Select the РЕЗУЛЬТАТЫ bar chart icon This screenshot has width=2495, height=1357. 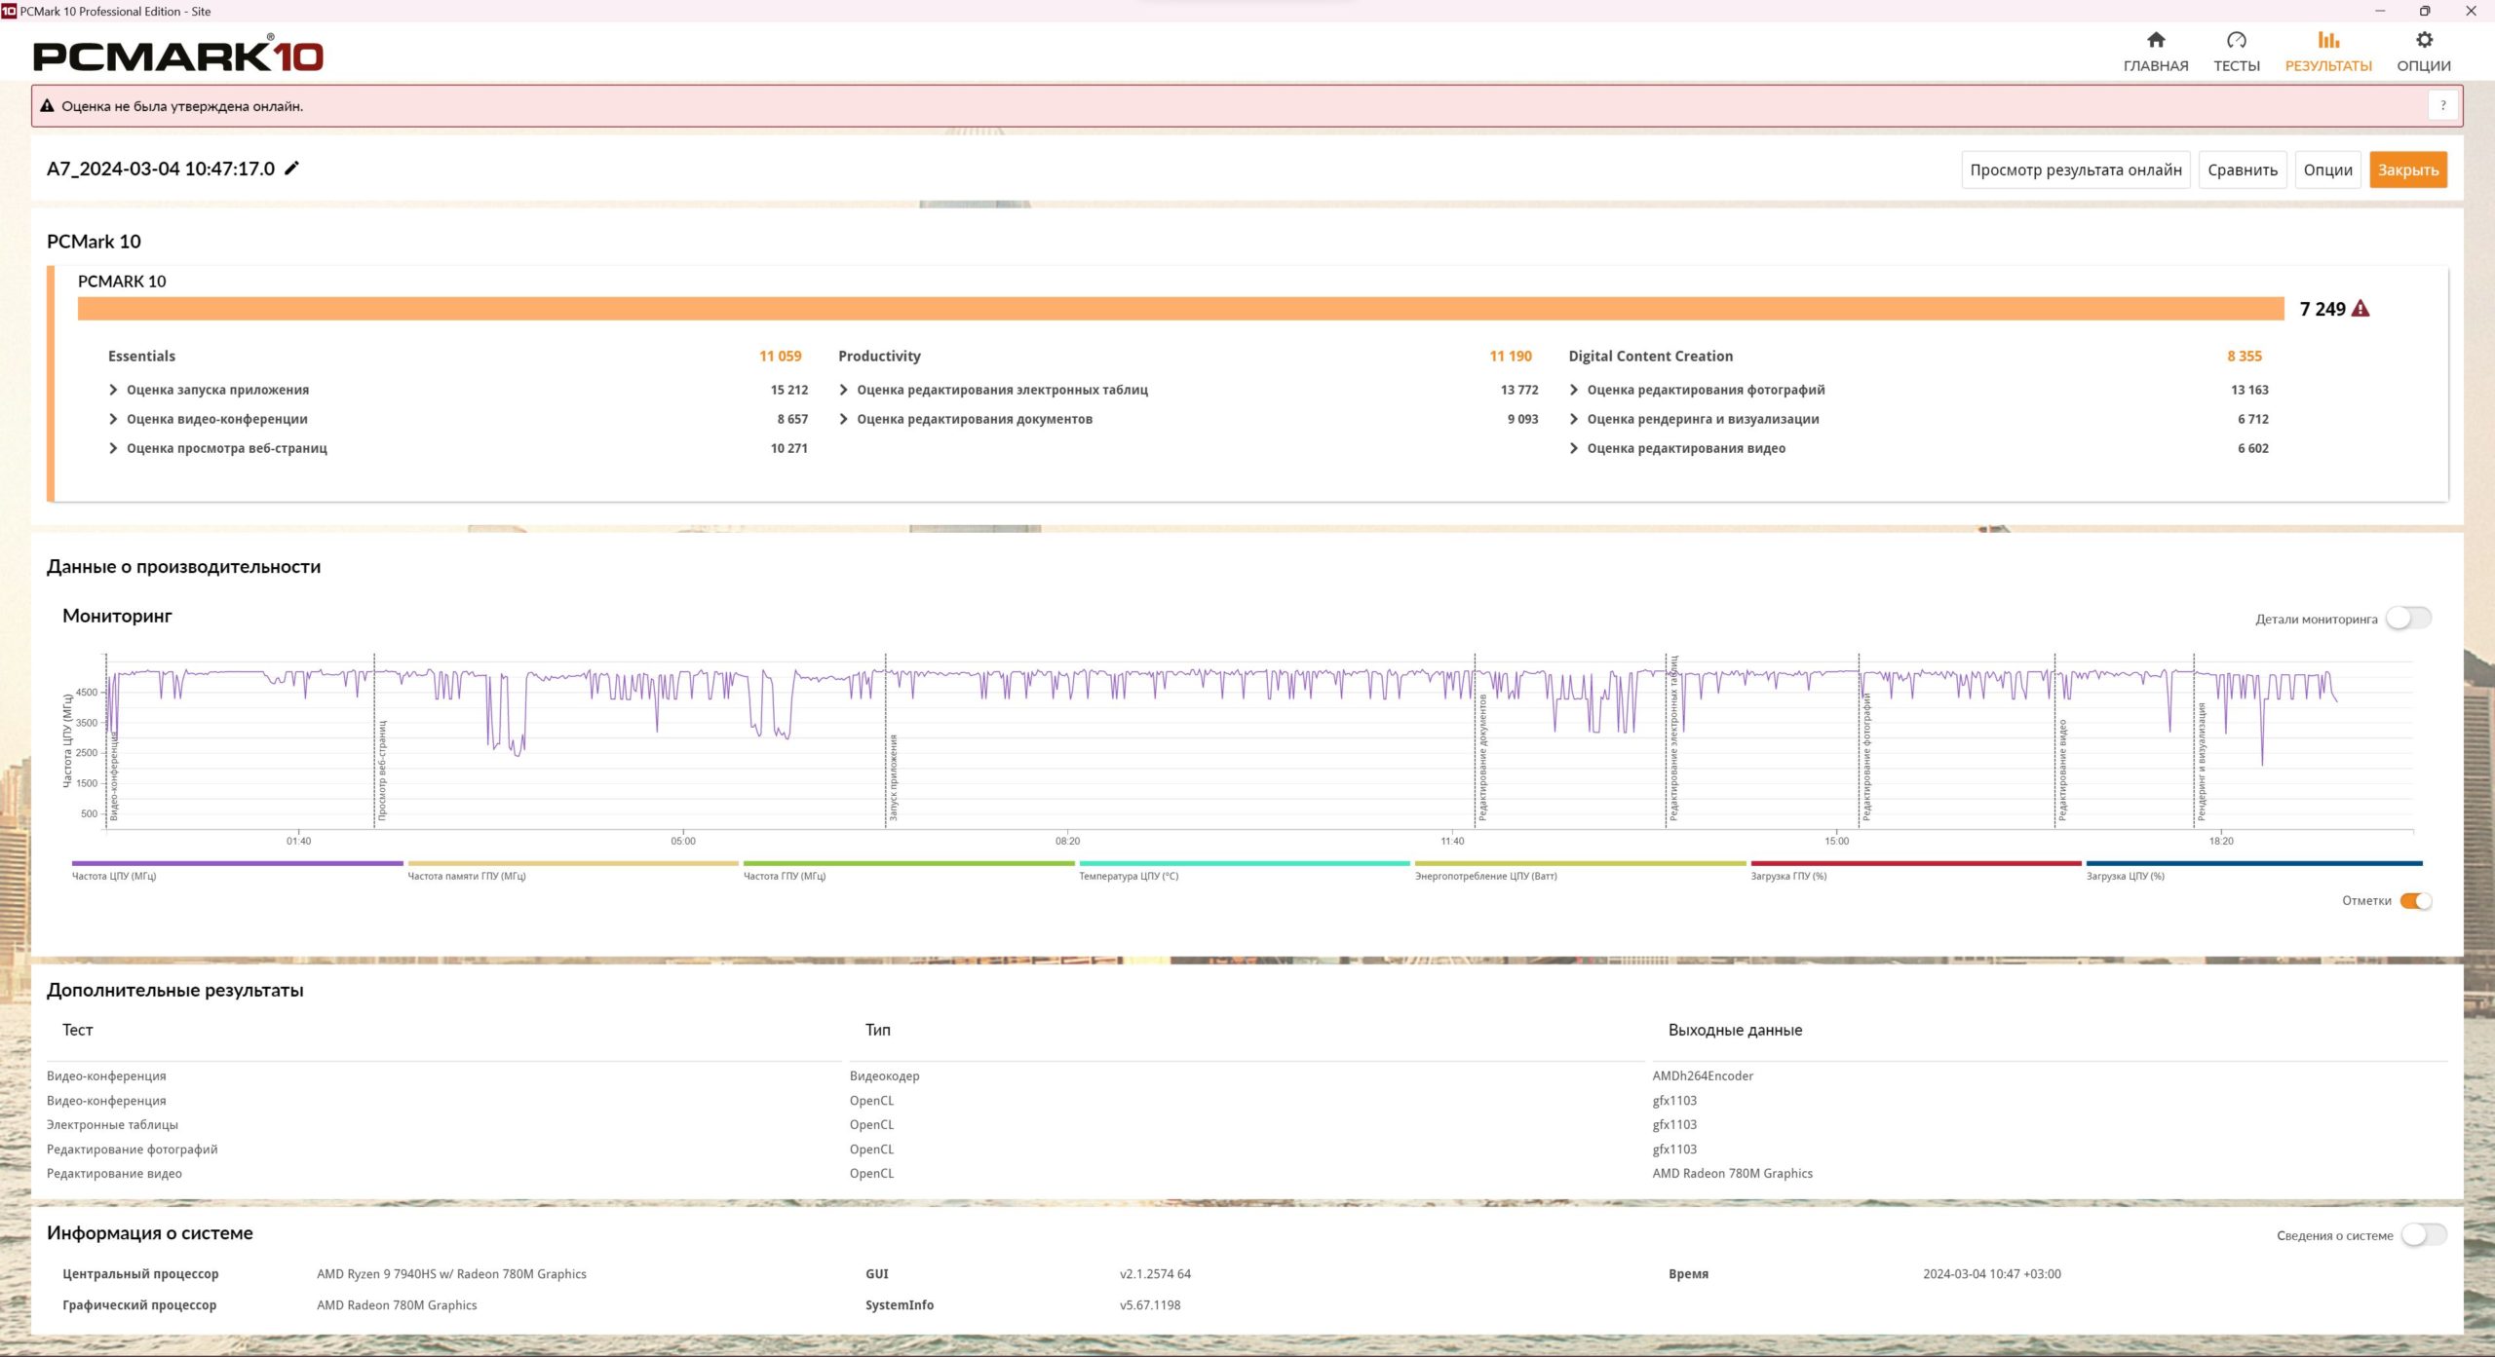(2327, 40)
